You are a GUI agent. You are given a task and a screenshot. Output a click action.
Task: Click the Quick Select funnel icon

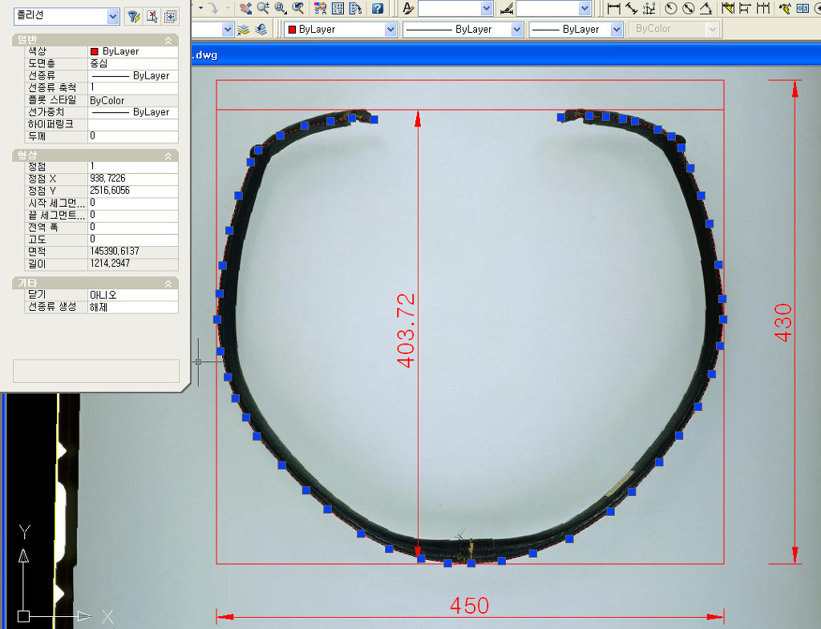coord(134,16)
